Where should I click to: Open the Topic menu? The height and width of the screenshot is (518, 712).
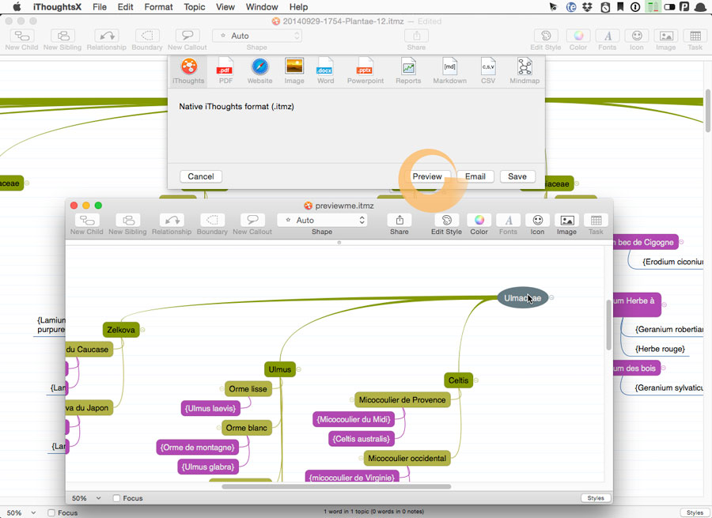(x=195, y=7)
